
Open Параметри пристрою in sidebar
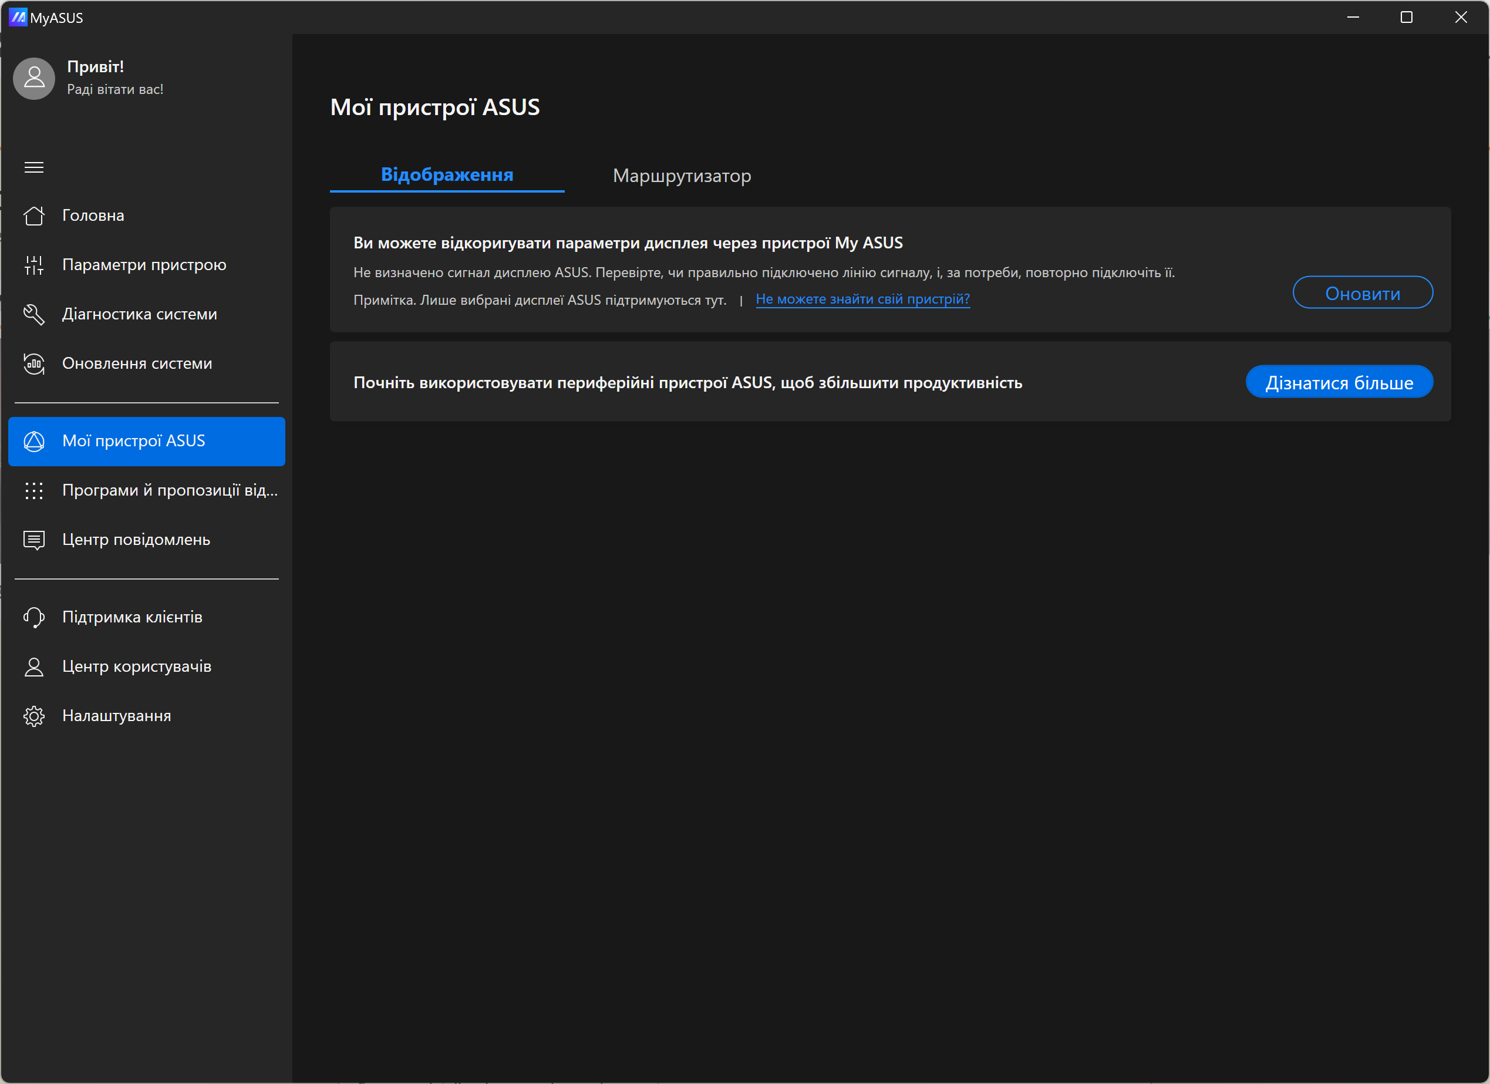coord(147,265)
